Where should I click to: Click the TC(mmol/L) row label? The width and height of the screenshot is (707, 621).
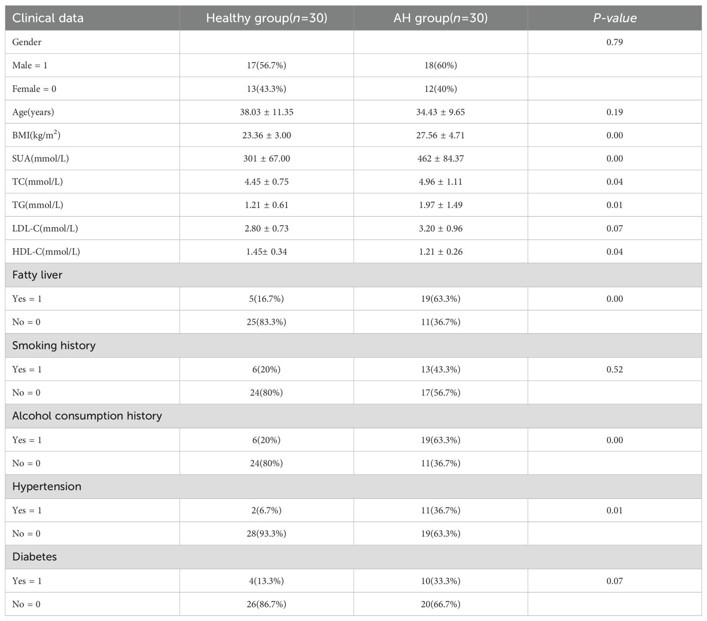tap(37, 182)
